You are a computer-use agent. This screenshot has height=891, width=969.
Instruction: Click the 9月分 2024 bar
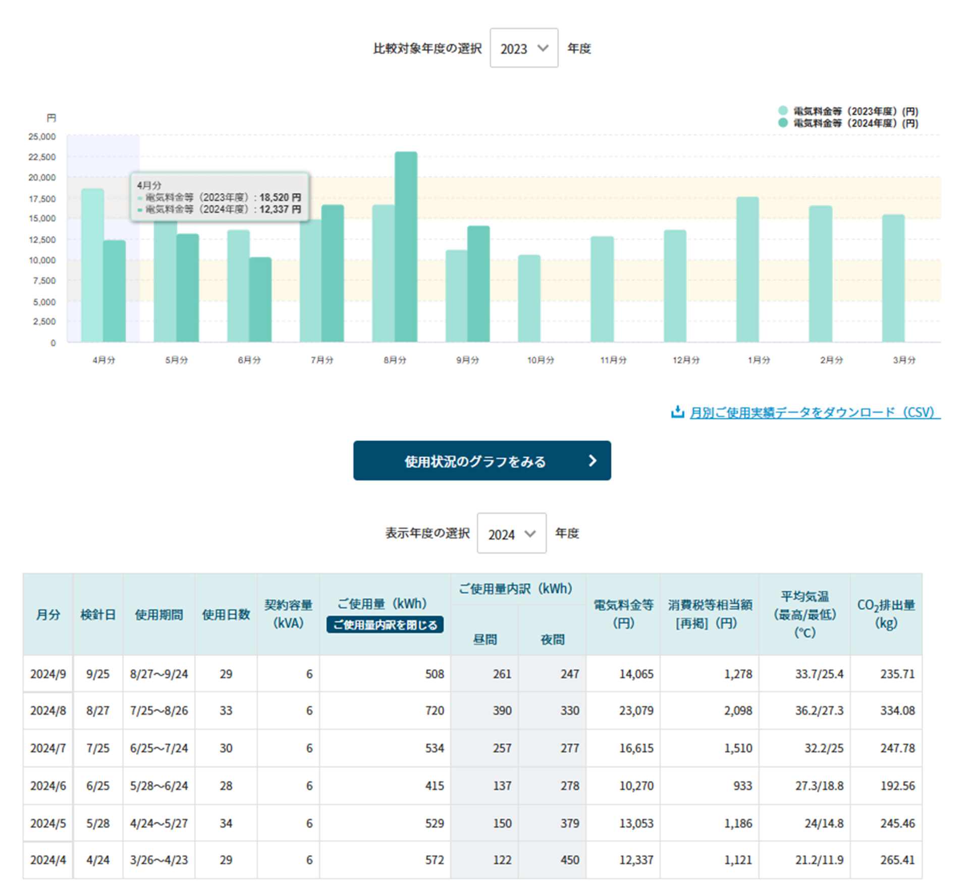[x=478, y=284]
